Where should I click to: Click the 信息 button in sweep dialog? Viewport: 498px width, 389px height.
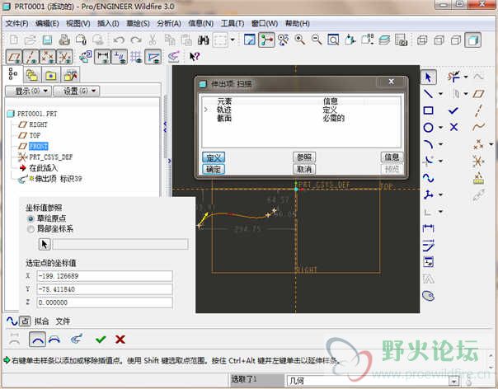tap(392, 157)
